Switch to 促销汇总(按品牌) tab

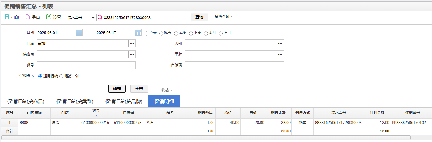[x=124, y=101]
